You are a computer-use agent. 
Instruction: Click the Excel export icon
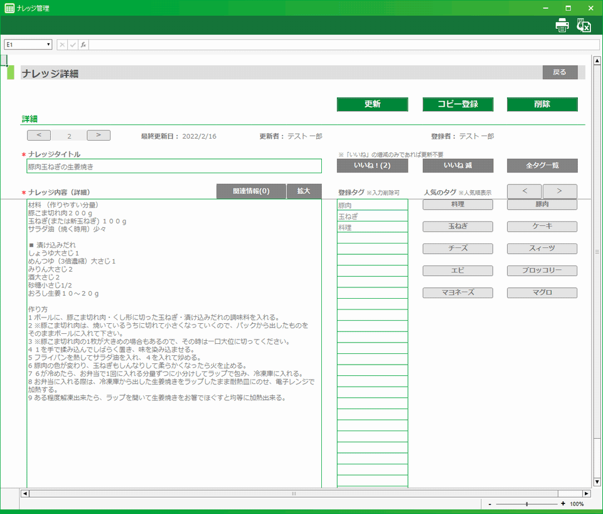(584, 25)
